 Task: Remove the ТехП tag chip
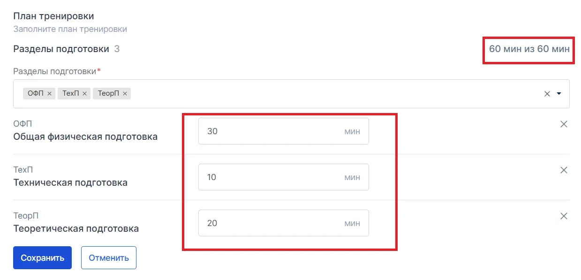pyautogui.click(x=84, y=94)
